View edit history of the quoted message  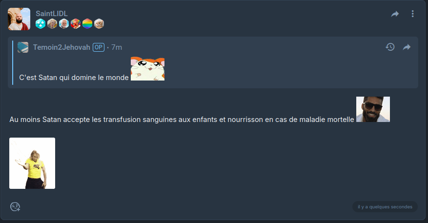click(x=390, y=47)
